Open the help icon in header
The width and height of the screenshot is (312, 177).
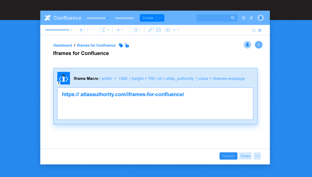tap(244, 18)
